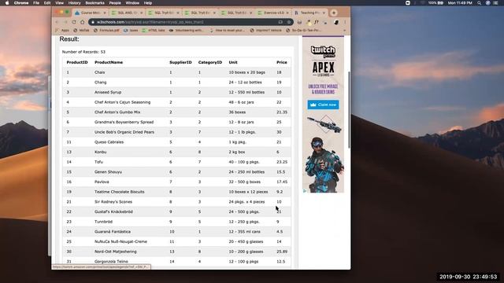Image resolution: width=504 pixels, height=283 pixels.
Task: Click the Queso Cabrales cell
Action: click(x=109, y=142)
